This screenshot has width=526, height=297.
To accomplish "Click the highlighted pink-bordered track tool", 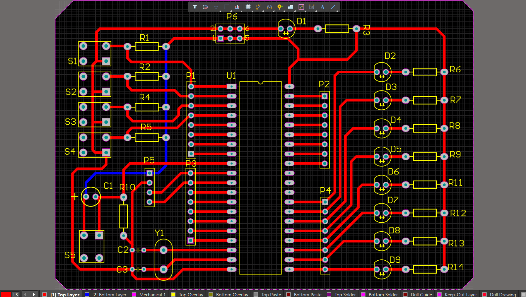I will (301, 7).
